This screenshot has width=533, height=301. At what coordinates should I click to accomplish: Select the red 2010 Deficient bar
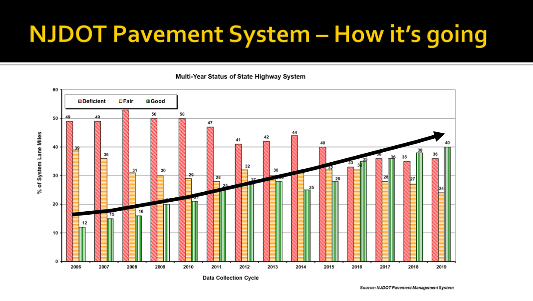click(x=182, y=190)
